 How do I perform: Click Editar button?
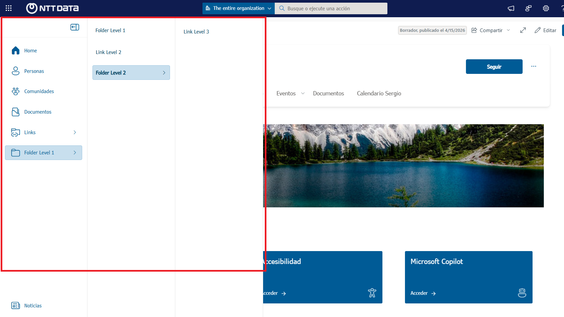pyautogui.click(x=545, y=30)
